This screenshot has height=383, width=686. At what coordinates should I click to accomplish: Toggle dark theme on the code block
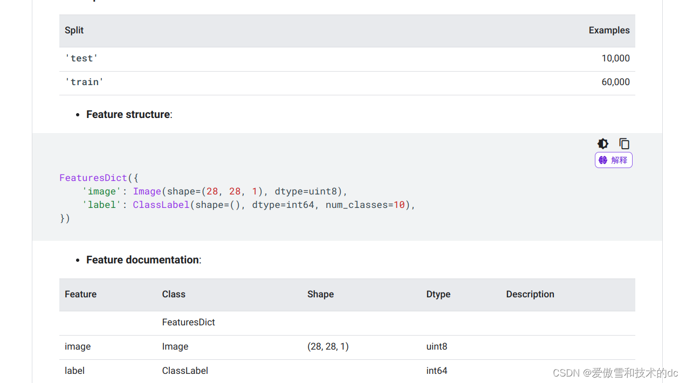pyautogui.click(x=602, y=143)
